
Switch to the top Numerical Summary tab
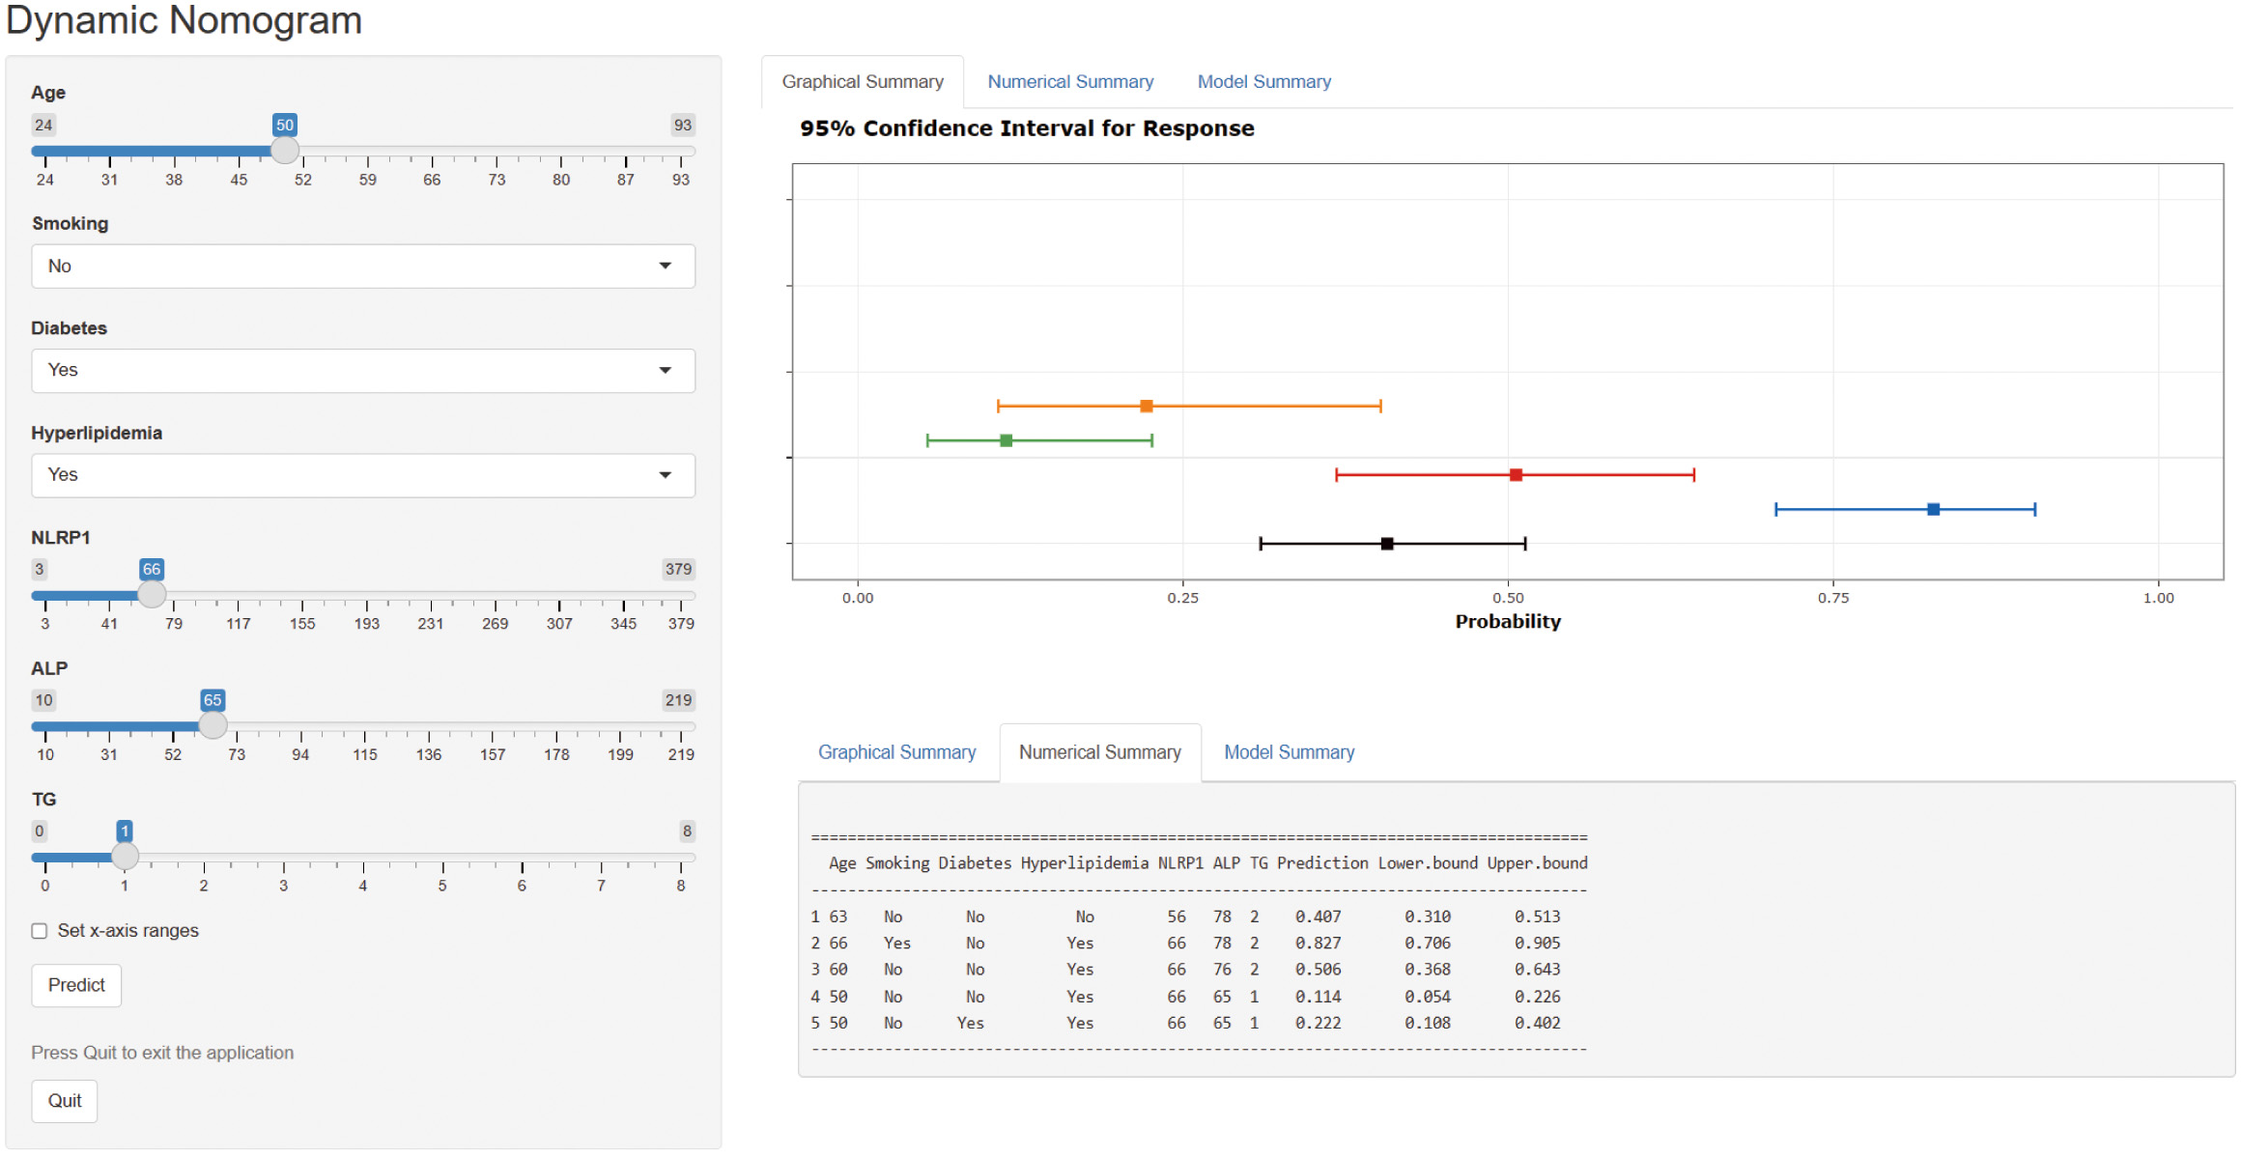click(1069, 82)
